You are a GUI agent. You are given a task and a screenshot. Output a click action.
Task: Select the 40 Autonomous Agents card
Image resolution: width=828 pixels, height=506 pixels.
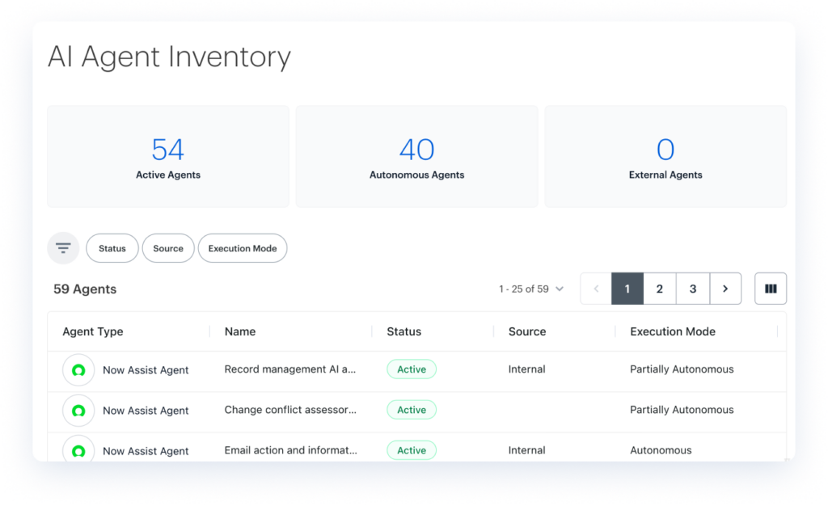pos(416,157)
